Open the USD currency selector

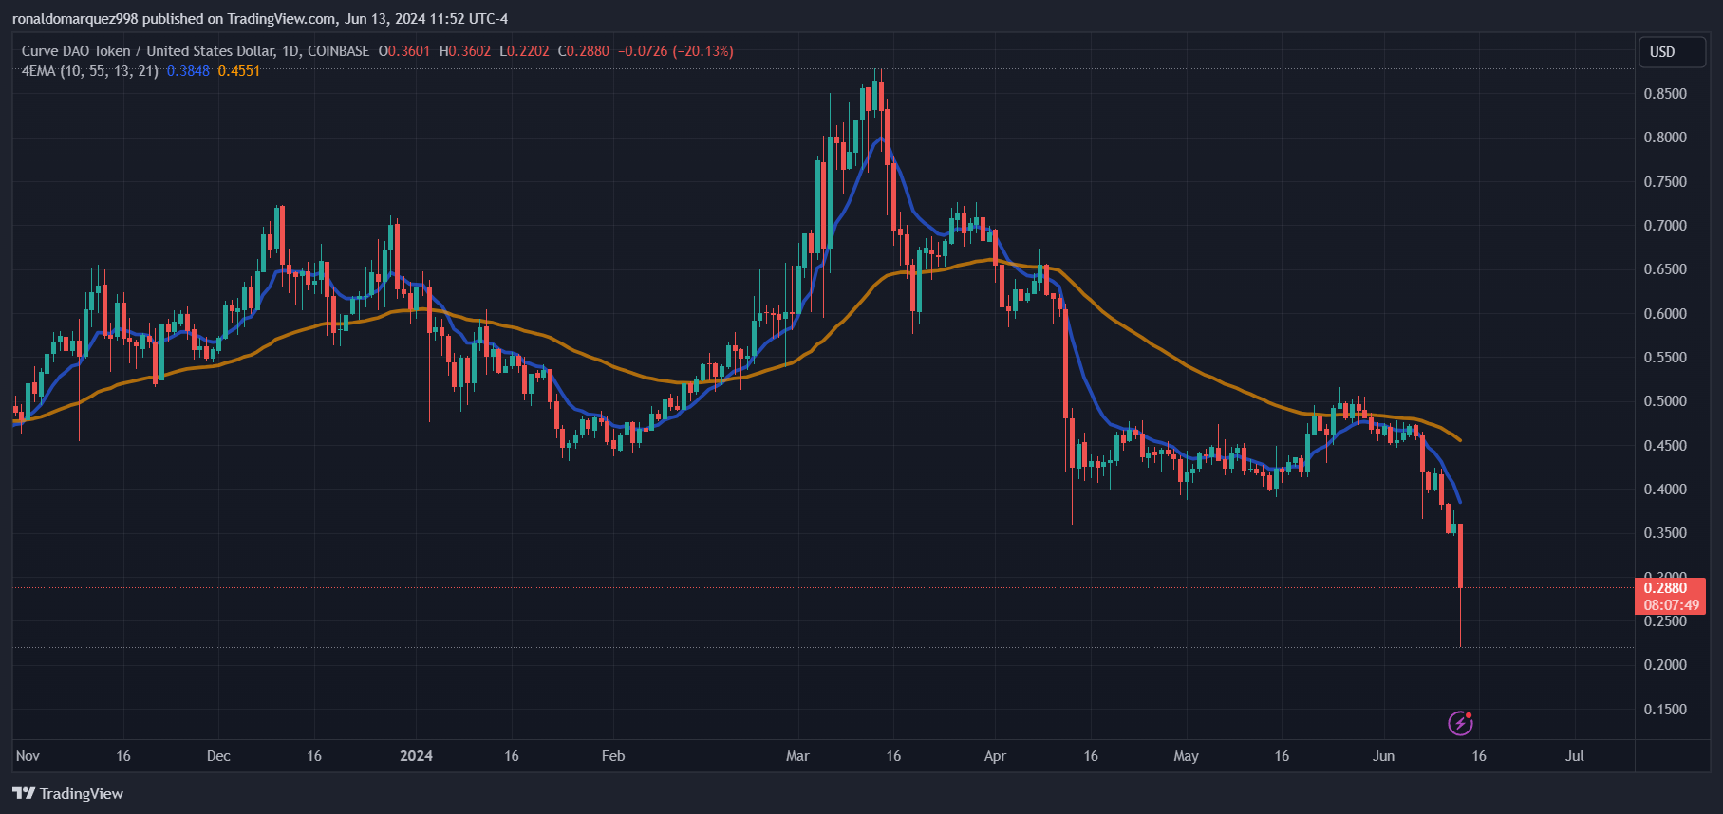click(1673, 52)
